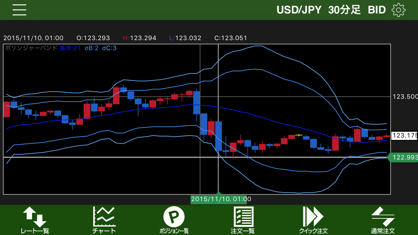Launch クイック注文 quick order
Viewport: 418px width, 235px height.
pos(313,221)
